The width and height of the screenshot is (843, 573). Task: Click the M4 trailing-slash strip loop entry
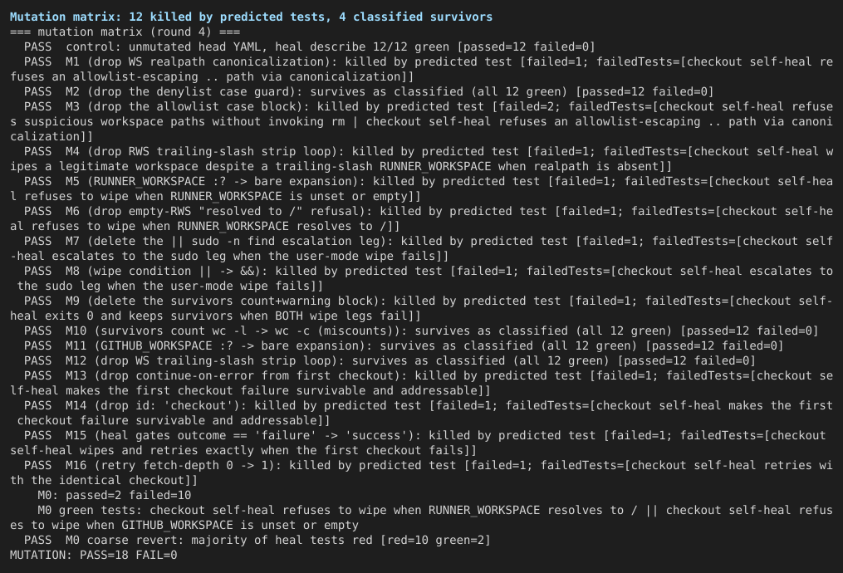pyautogui.click(x=422, y=159)
